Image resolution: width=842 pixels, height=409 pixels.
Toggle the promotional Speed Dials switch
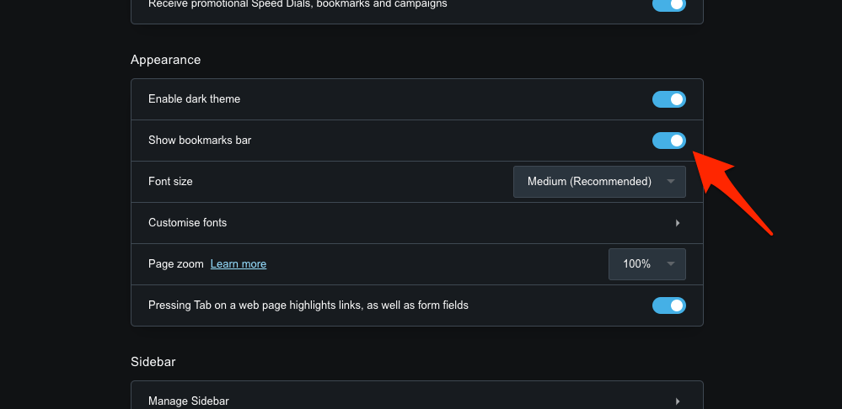(x=668, y=4)
